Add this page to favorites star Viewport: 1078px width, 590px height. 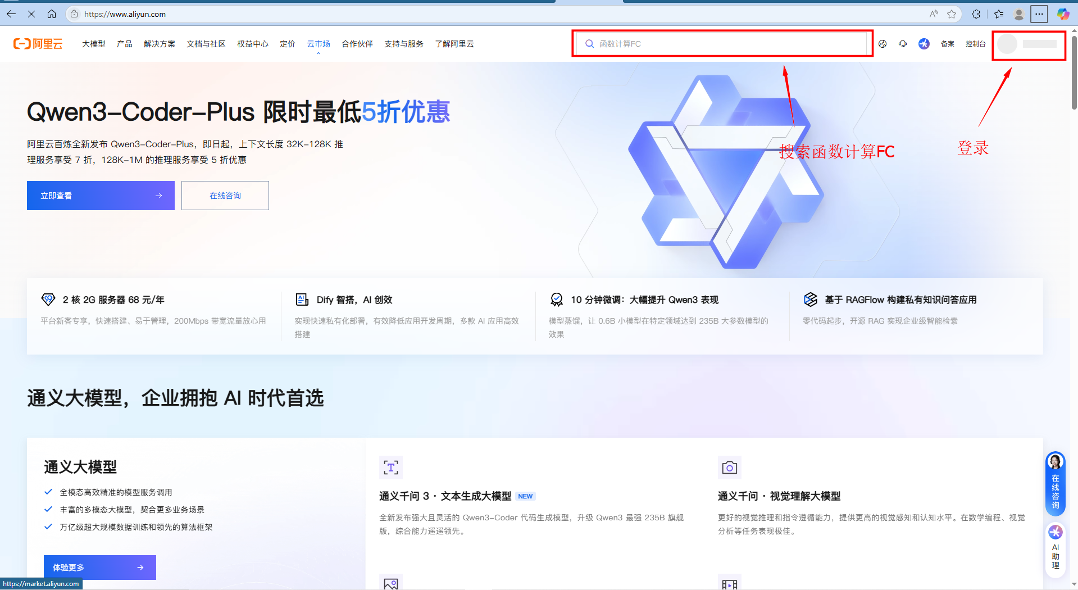[x=952, y=14]
